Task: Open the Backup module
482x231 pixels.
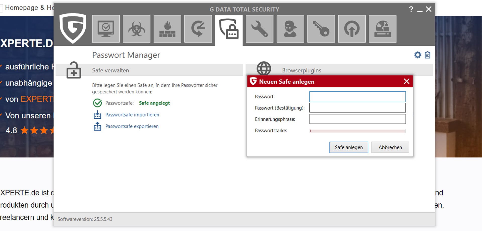Action: 198,29
